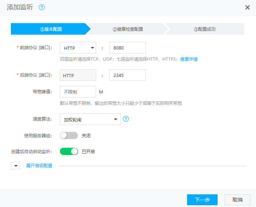The width and height of the screenshot is (256, 207).
Task: Focus the backend port field showing 2345
Action: 127,75
